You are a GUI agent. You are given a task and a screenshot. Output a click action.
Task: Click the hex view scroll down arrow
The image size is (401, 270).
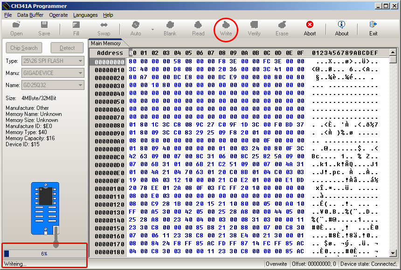coord(393,253)
